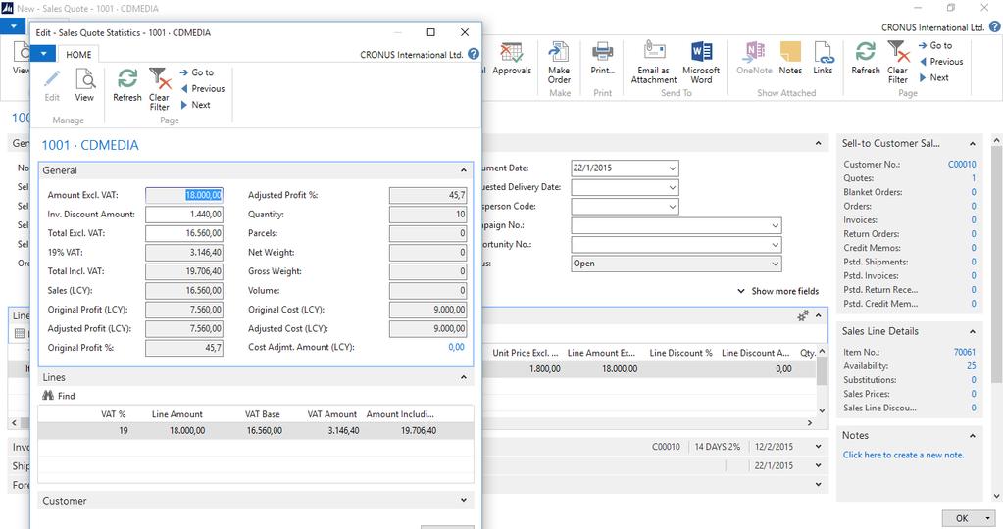The height and width of the screenshot is (529, 1003).
Task: Open the application menu of Statistics window
Action: [43, 54]
